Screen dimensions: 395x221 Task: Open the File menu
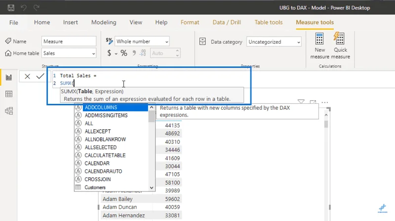tap(14, 23)
